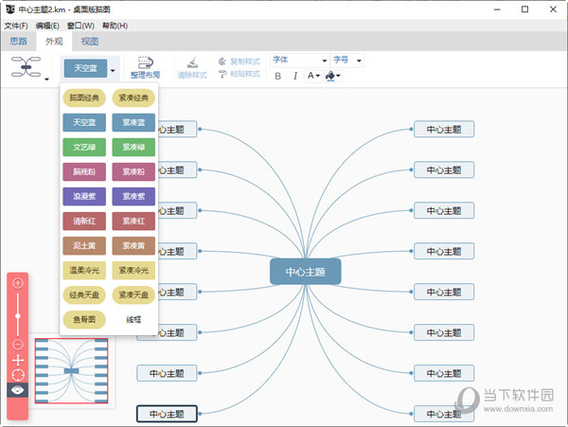
Task: Toggle bold text formatting
Action: pyautogui.click(x=277, y=76)
